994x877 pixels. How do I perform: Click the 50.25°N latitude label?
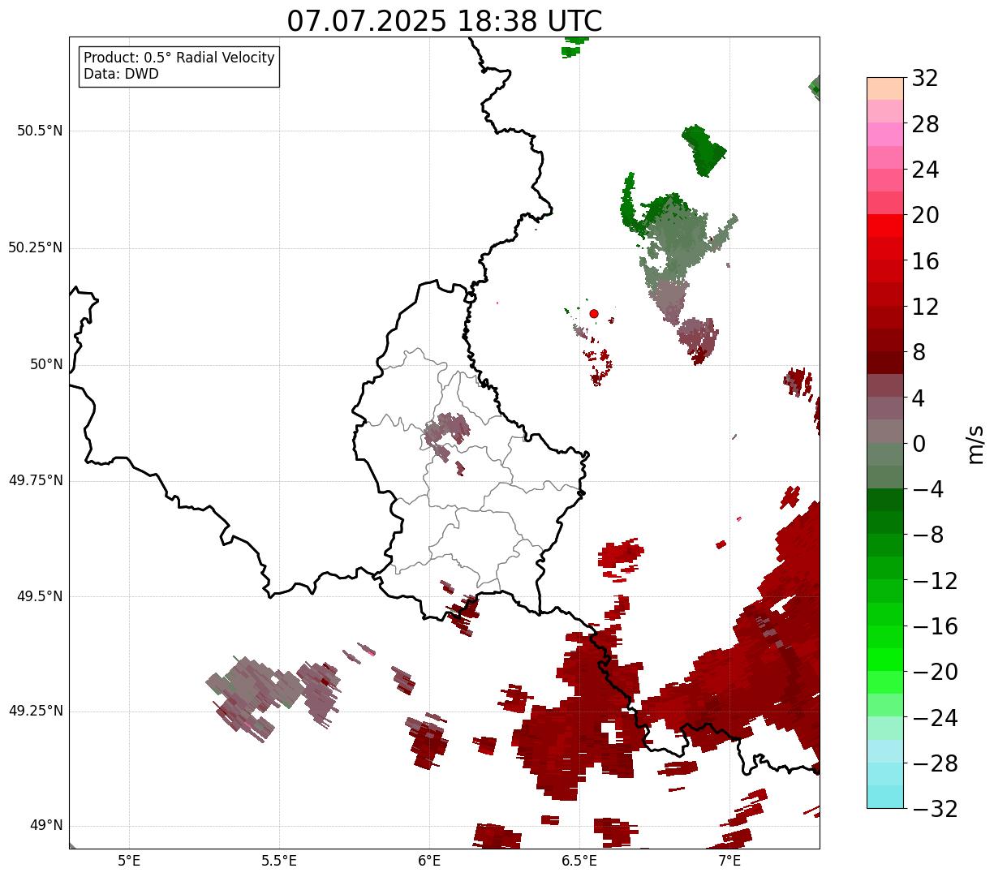point(35,247)
